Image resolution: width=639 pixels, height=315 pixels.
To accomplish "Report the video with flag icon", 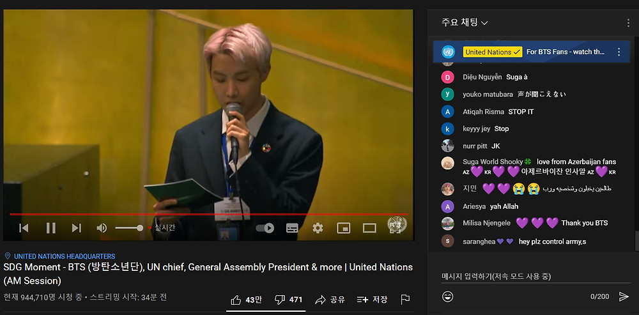I will coord(405,300).
